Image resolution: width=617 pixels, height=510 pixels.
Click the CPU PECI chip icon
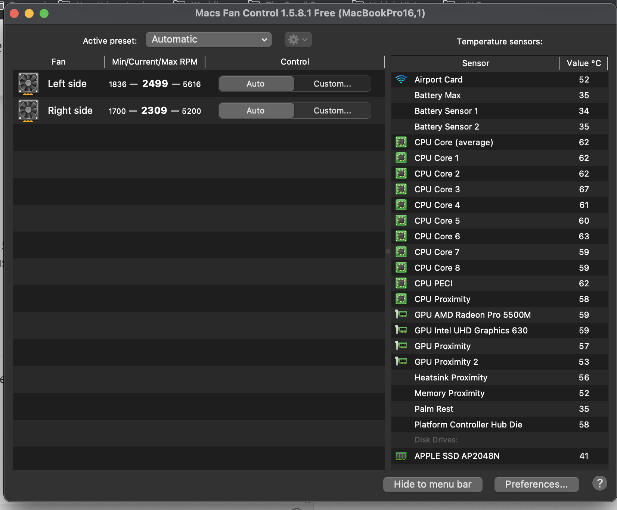click(401, 283)
